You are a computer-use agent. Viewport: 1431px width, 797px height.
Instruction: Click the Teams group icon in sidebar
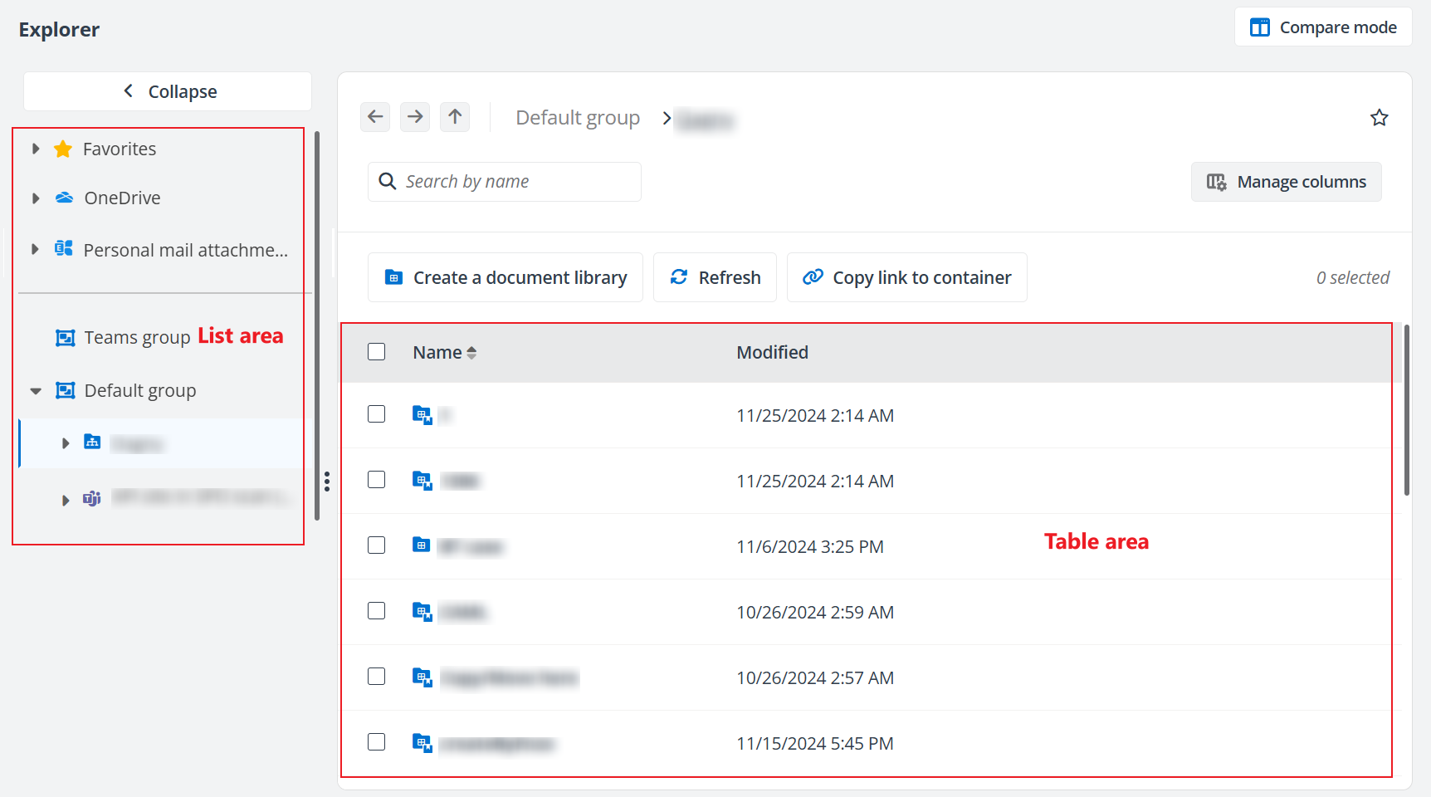65,337
